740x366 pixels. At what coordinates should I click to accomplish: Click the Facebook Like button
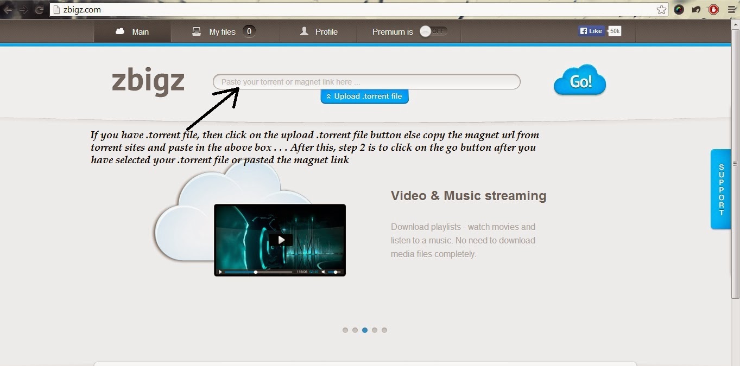[592, 31]
